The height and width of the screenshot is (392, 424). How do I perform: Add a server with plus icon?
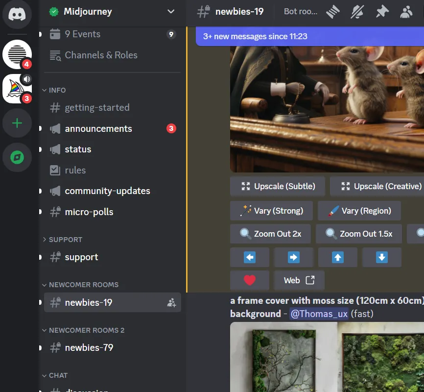[17, 123]
